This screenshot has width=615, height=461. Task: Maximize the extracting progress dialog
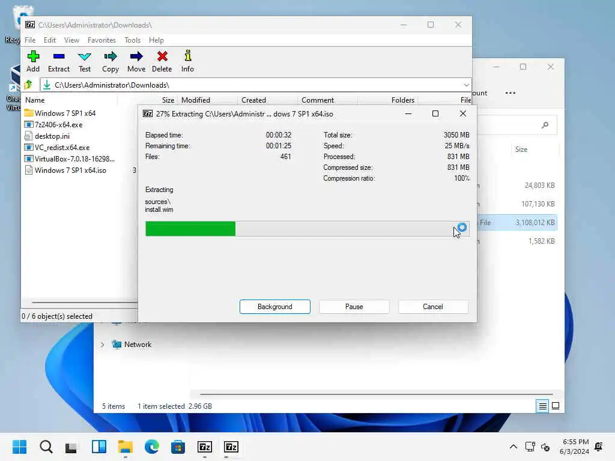[435, 113]
